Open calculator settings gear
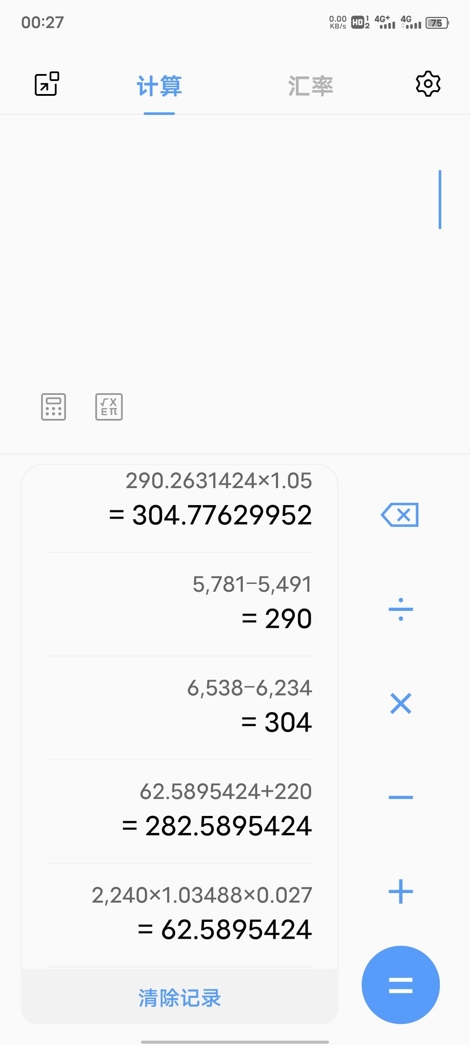 (x=428, y=84)
